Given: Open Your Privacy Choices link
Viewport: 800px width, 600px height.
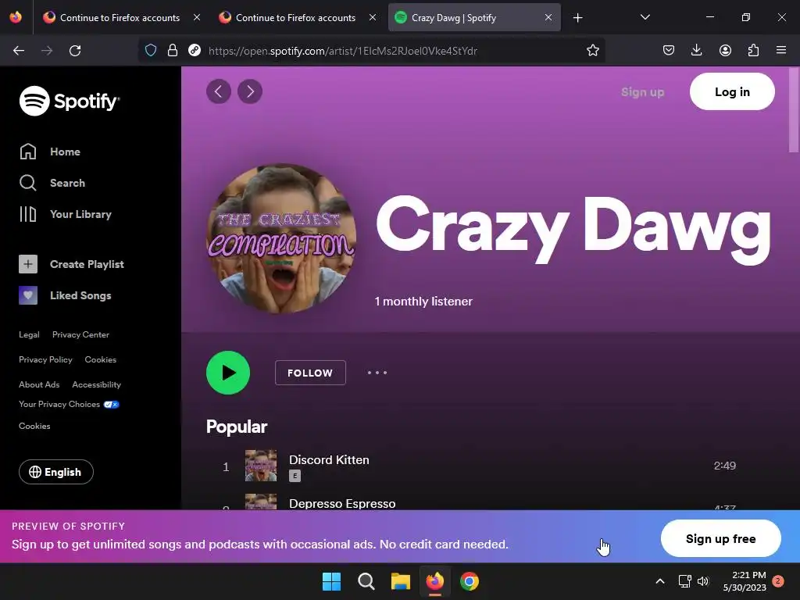Looking at the screenshot, I should [x=69, y=404].
